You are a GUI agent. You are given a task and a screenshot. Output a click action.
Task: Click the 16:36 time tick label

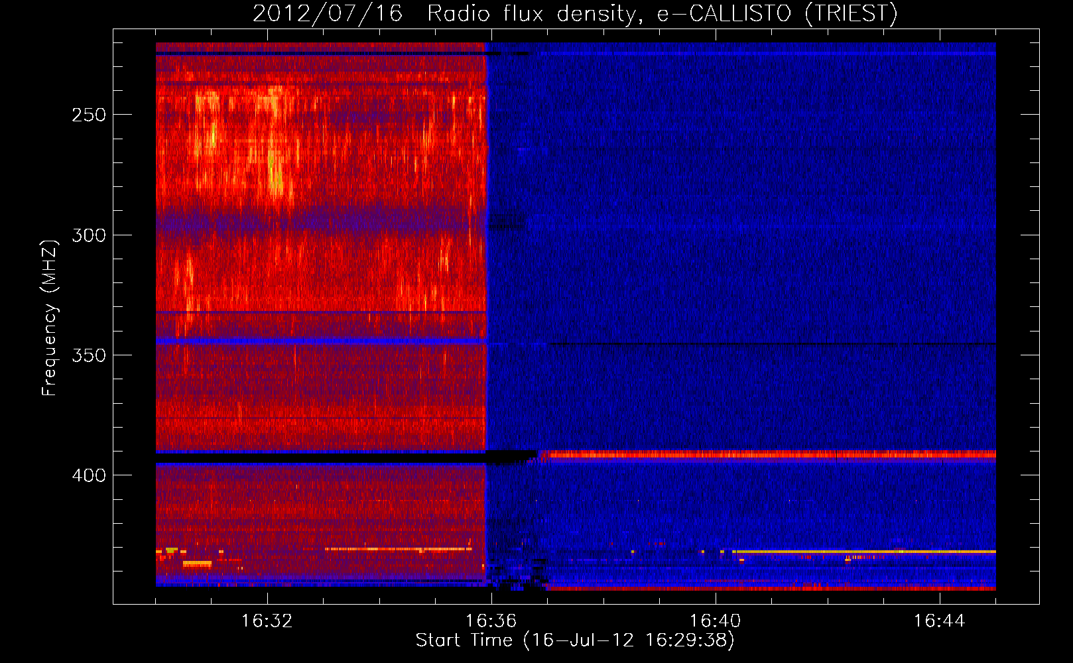(491, 621)
